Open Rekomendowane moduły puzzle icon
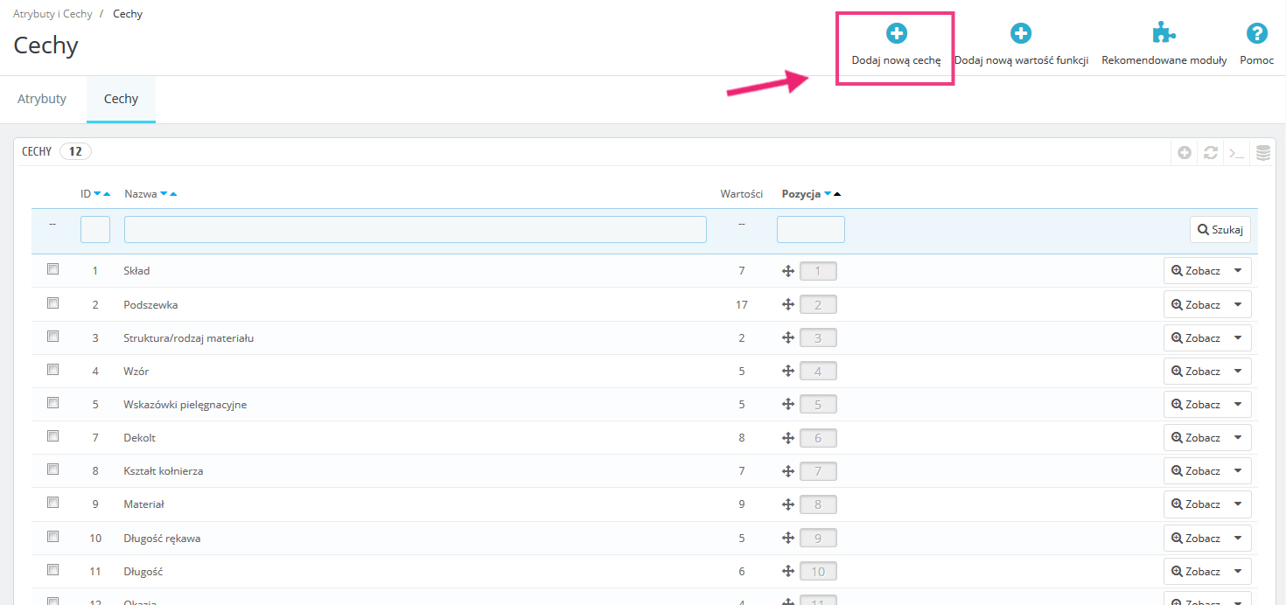1286x605 pixels. [x=1164, y=34]
